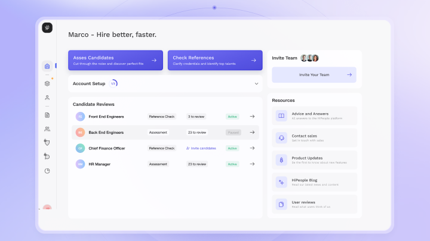Expand the Account Setup section chevron
Viewport: 430px width, 241px height.
click(x=256, y=84)
